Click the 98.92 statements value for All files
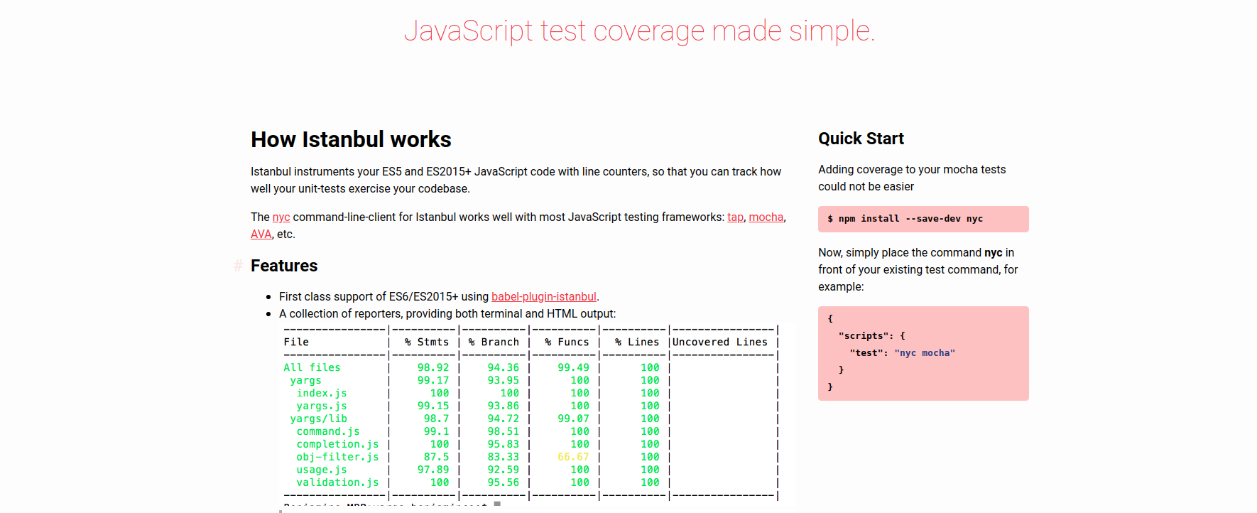This screenshot has width=1257, height=513. [x=433, y=367]
